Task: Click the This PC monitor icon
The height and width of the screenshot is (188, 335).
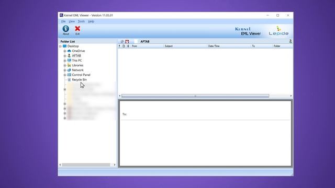Action: pos(69,61)
